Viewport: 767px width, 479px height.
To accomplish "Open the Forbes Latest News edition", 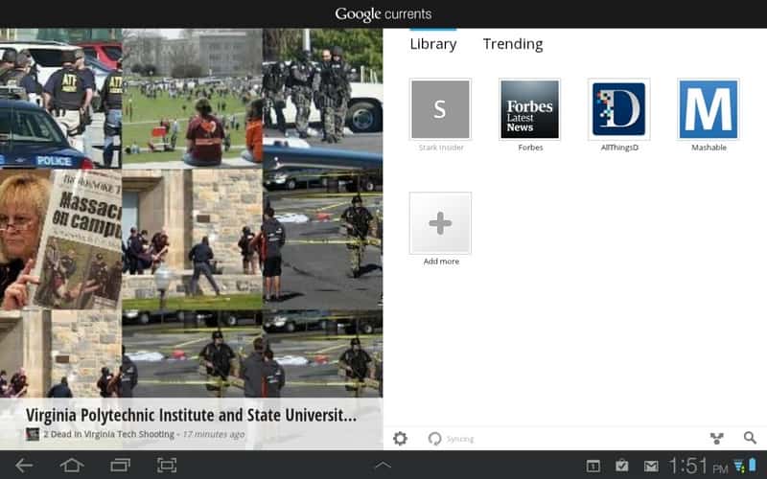I will pos(529,109).
